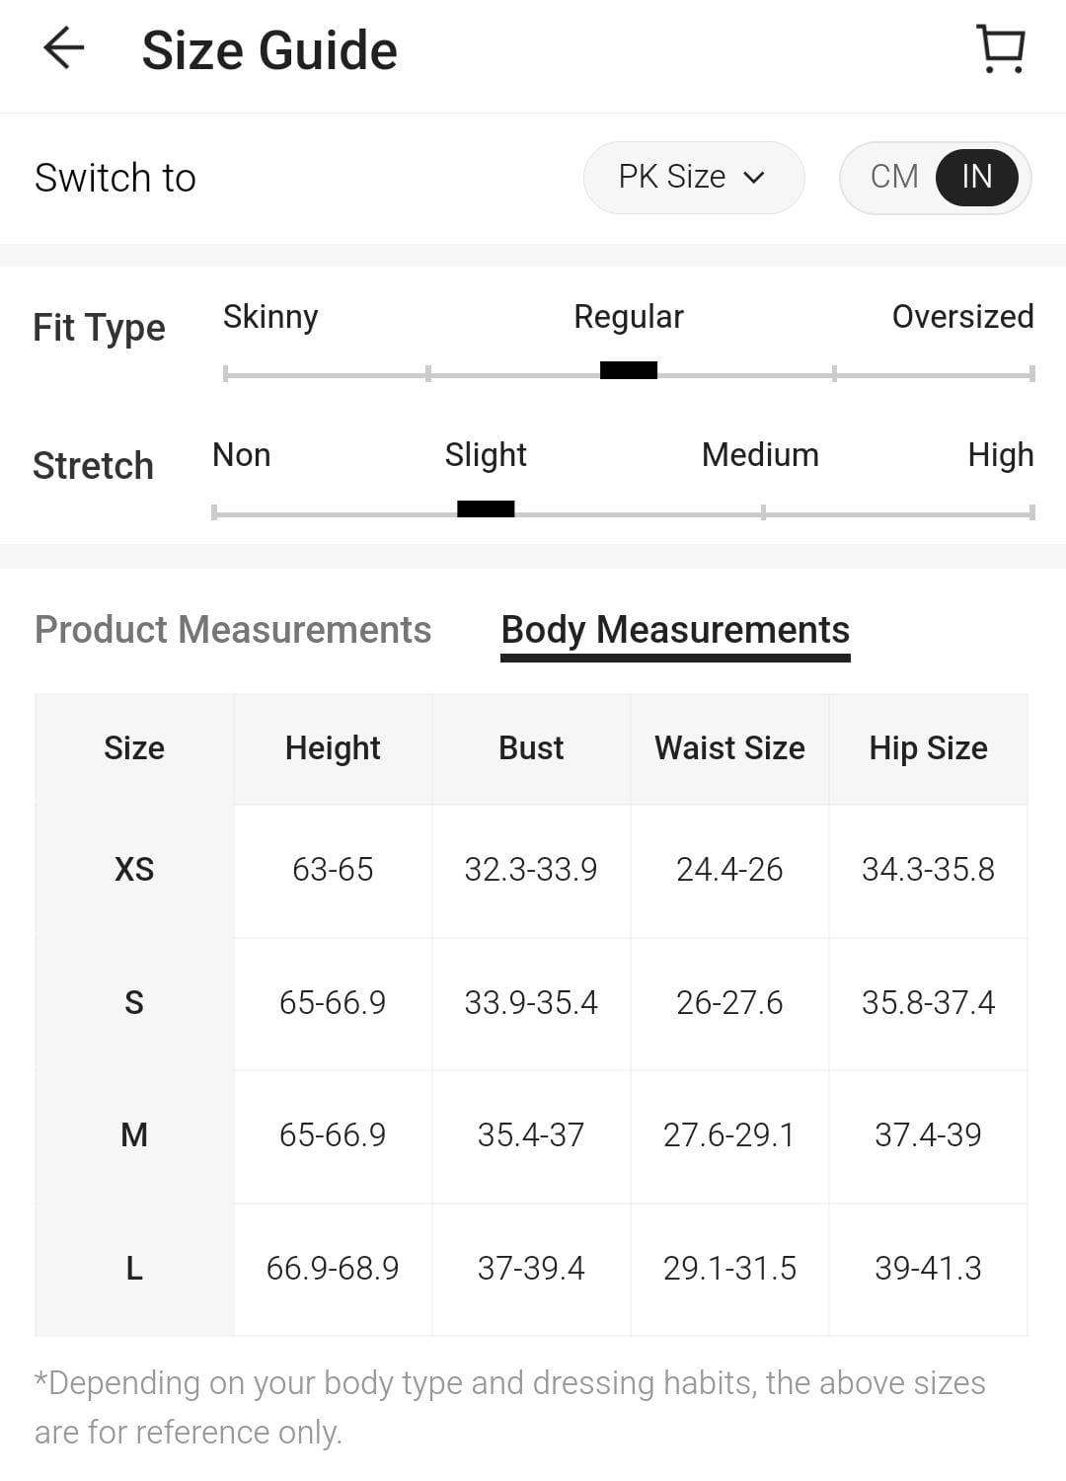The width and height of the screenshot is (1066, 1481).
Task: Click the Hip Size column header
Action: coord(928,748)
